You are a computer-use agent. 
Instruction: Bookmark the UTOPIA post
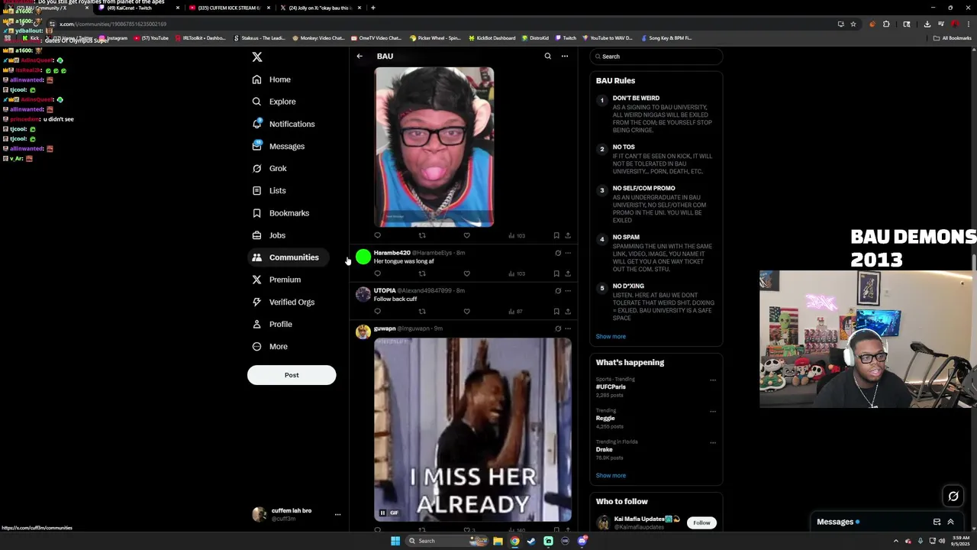tap(556, 312)
